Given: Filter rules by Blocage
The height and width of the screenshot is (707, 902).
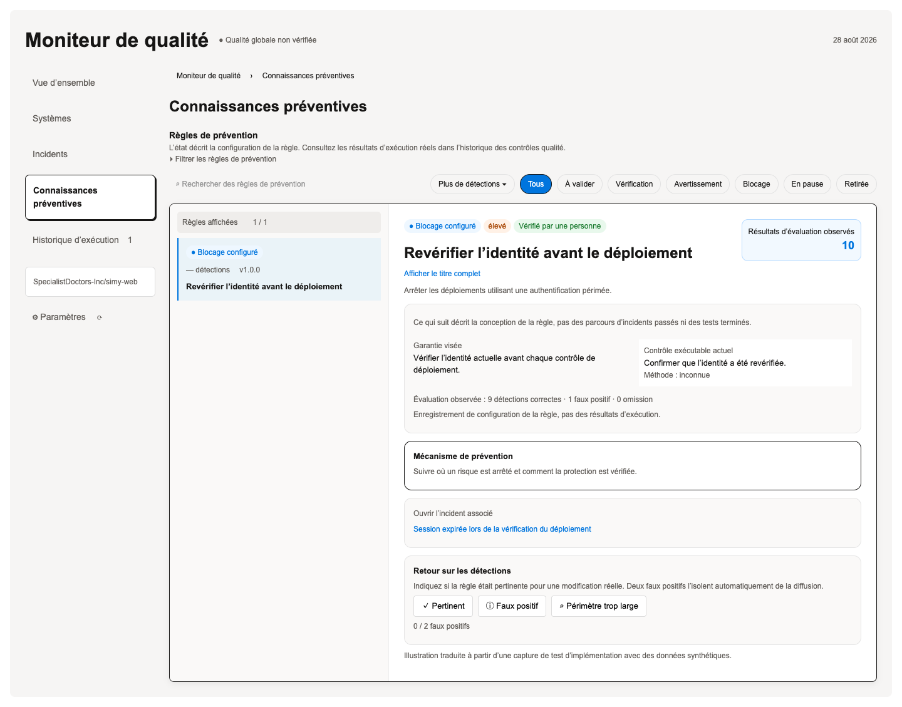Looking at the screenshot, I should pos(756,184).
